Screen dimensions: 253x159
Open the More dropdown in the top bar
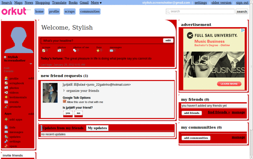coord(96,3)
